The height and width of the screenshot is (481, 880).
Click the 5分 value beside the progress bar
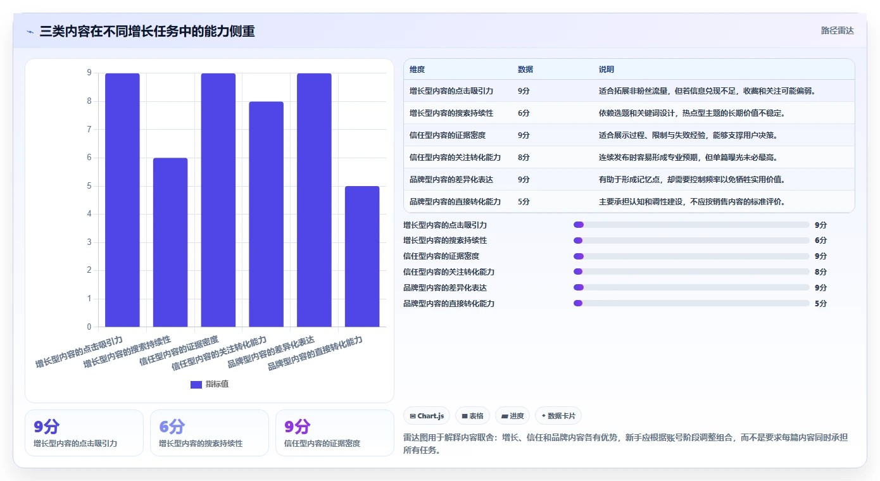pyautogui.click(x=820, y=303)
